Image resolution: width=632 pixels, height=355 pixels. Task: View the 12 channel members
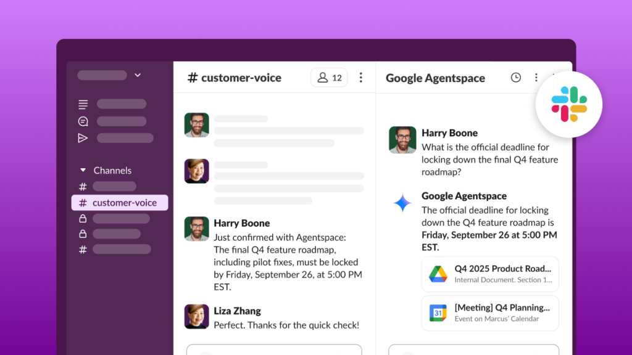(x=329, y=78)
